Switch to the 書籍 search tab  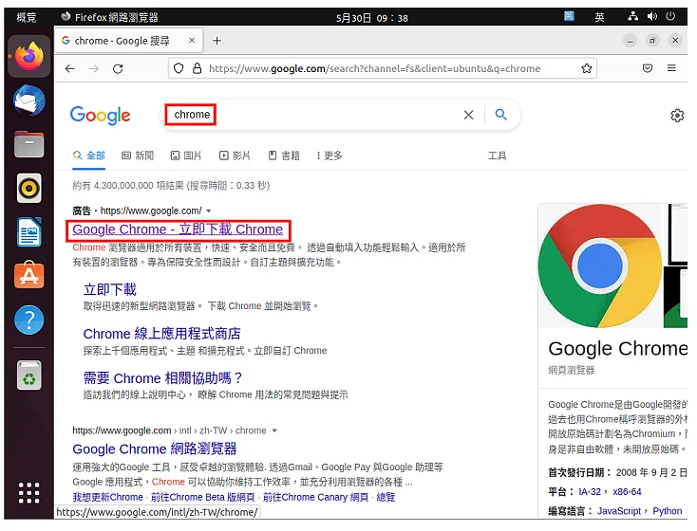[x=284, y=156]
